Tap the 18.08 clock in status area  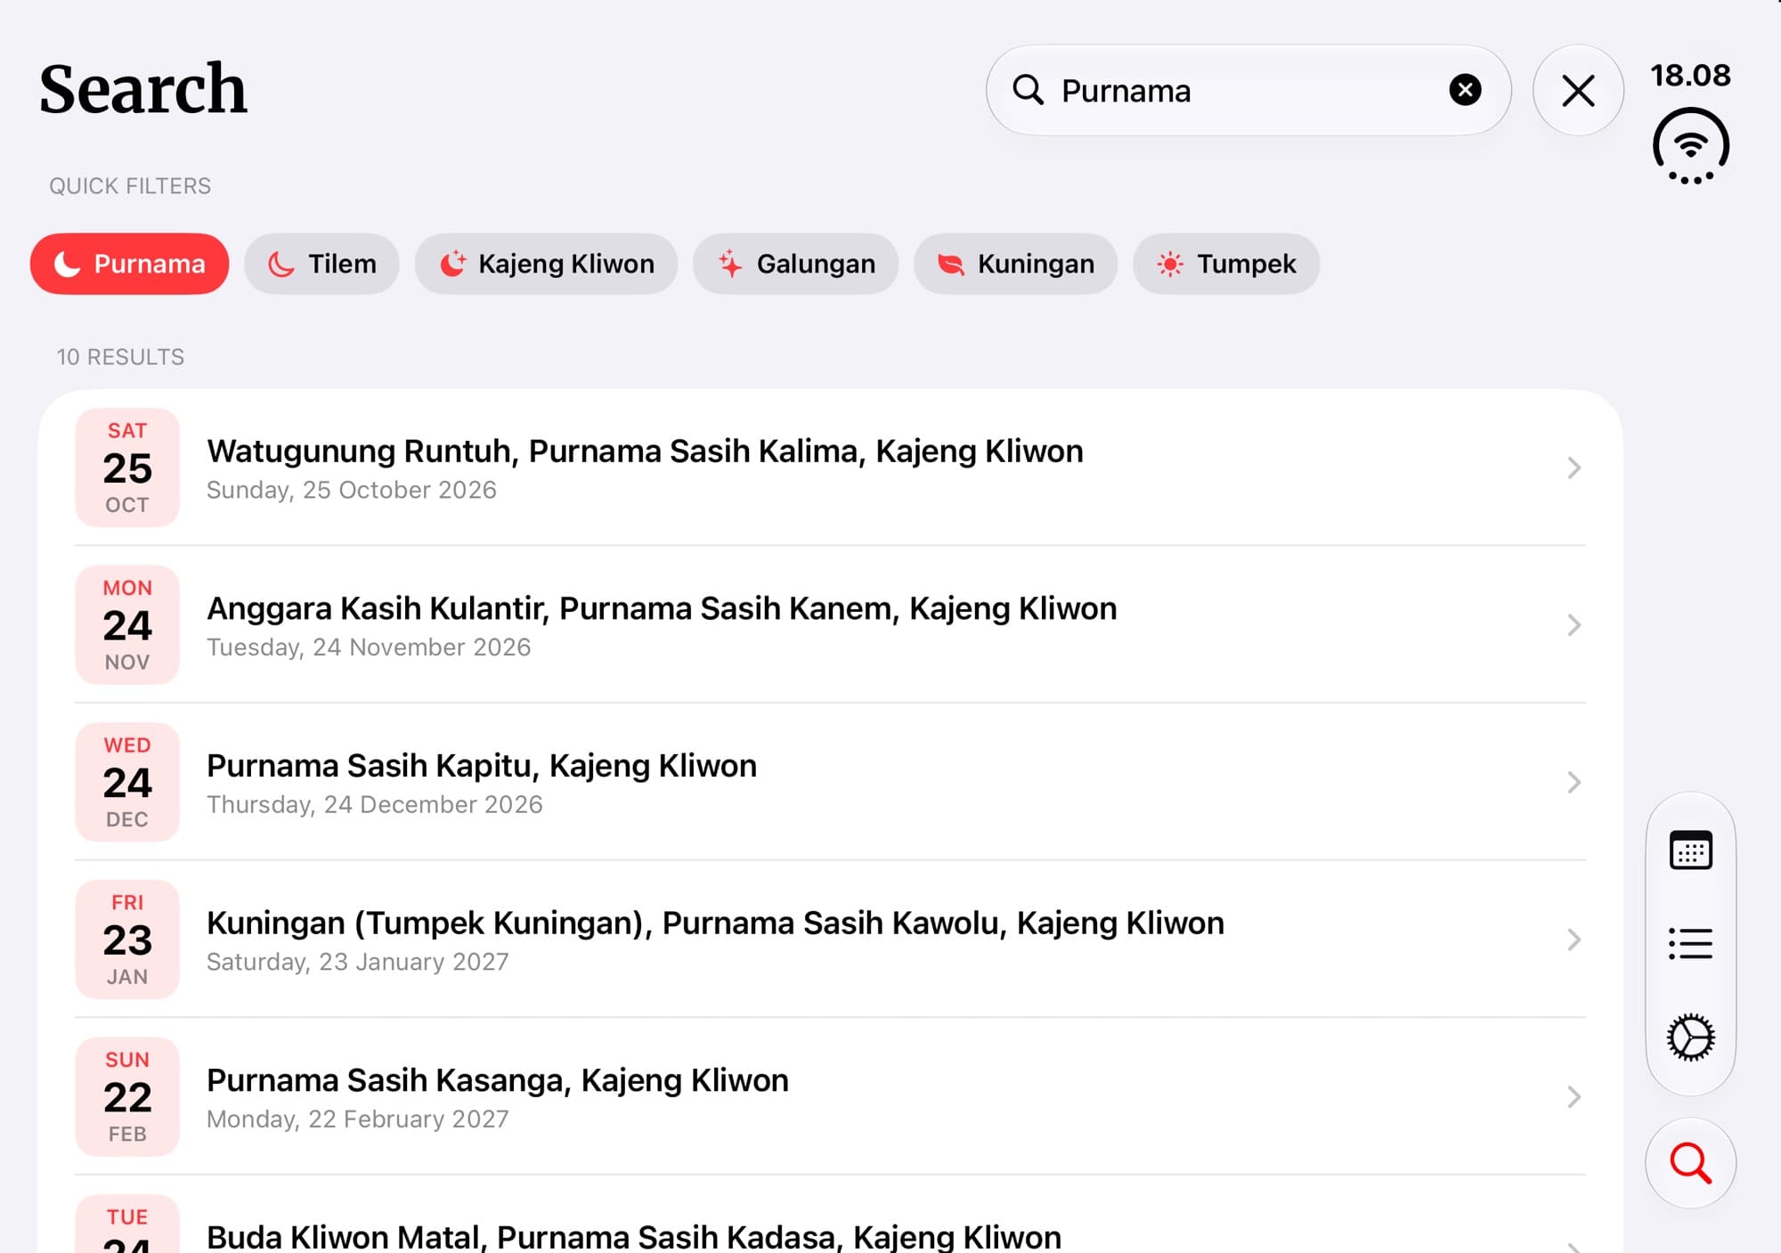[1690, 76]
